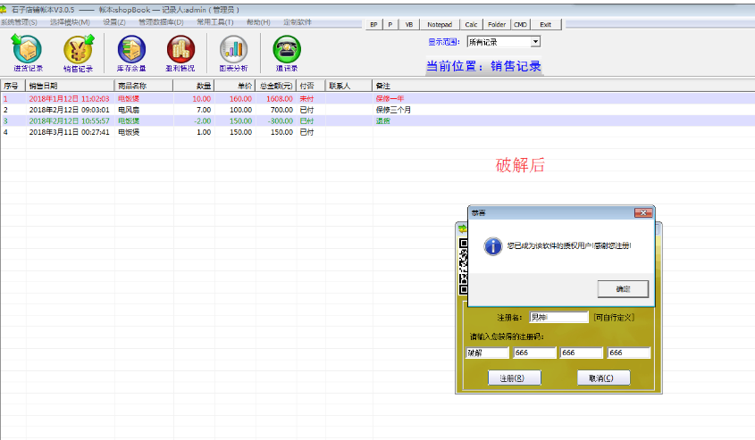Image resolution: width=755 pixels, height=440 pixels.
Task: Click the 保修三个月 remark cell
Action: point(564,110)
